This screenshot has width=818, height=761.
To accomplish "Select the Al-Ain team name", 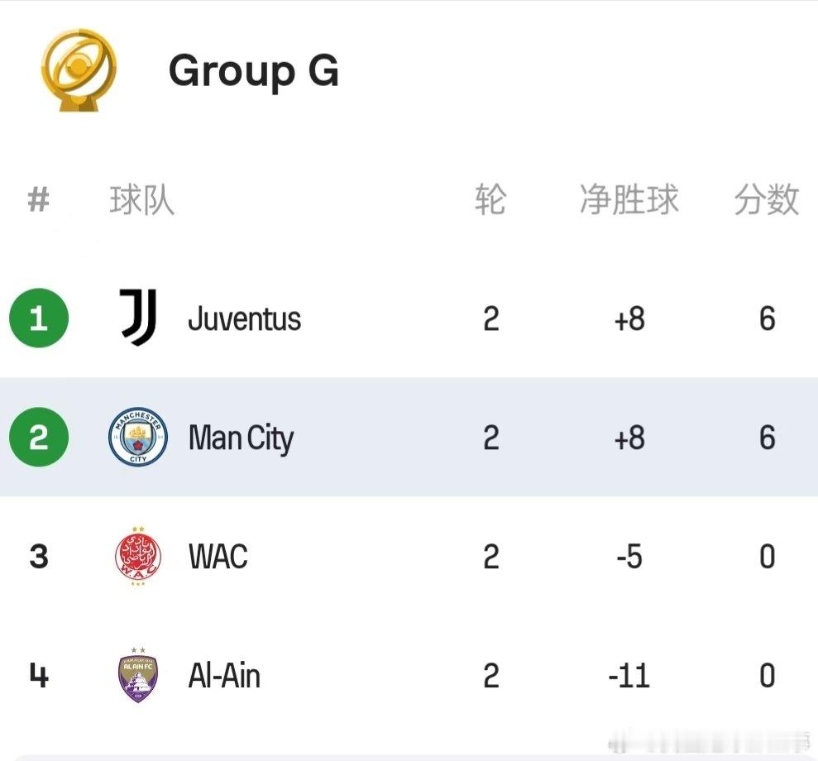I will coord(224,676).
